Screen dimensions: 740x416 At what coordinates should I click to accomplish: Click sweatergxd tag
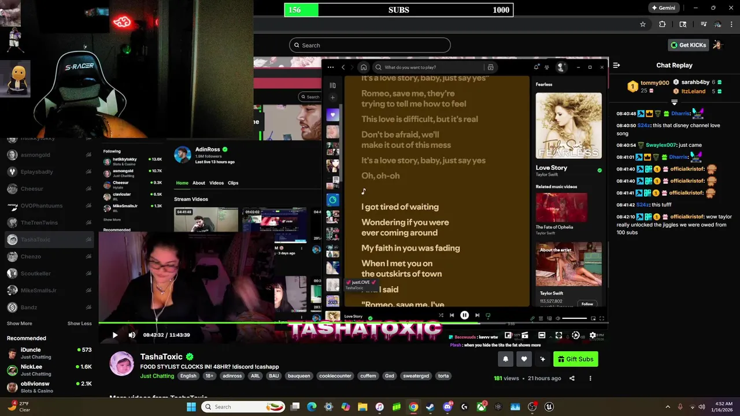click(x=416, y=376)
